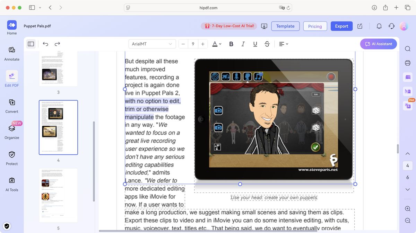The width and height of the screenshot is (416, 233).
Task: Toggle underline on the text
Action: (255, 44)
